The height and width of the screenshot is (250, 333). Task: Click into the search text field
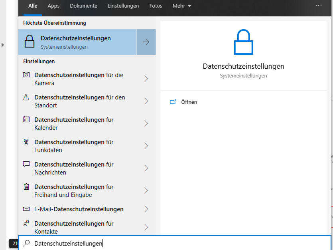point(175,243)
